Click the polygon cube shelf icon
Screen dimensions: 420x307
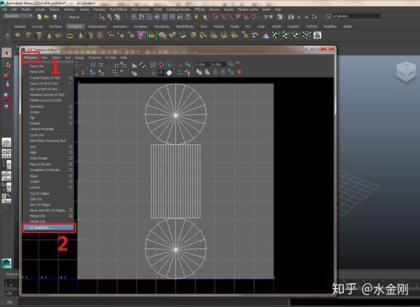pyautogui.click(x=27, y=36)
